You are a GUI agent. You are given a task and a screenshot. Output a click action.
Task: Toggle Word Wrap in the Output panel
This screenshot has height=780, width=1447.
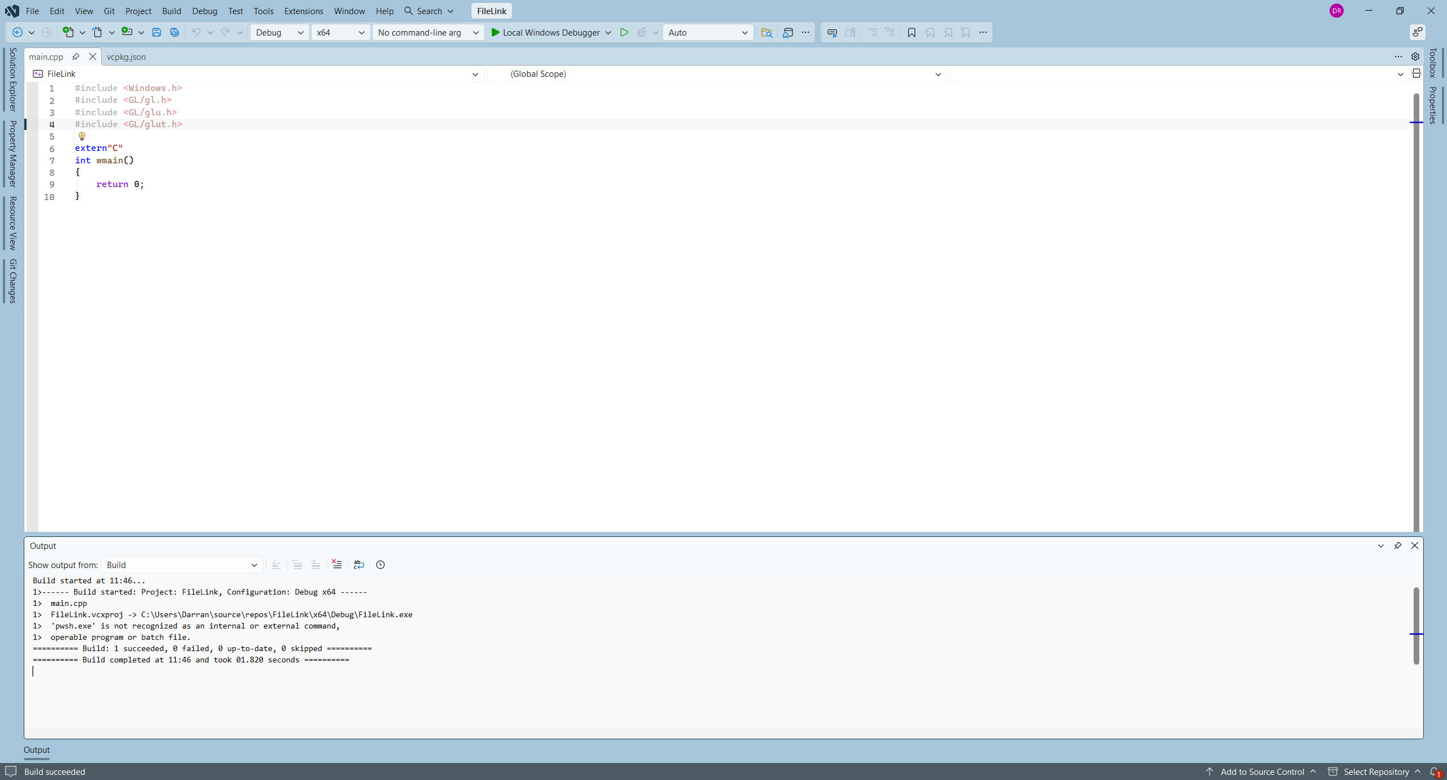[359, 564]
